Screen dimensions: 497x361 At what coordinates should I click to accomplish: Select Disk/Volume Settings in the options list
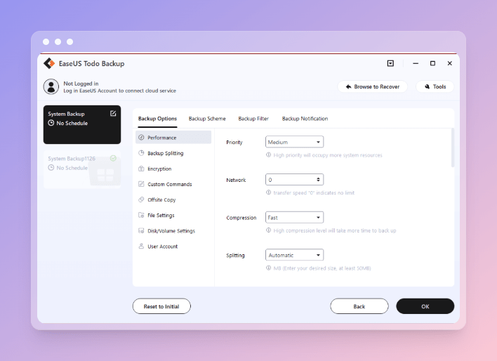point(173,230)
